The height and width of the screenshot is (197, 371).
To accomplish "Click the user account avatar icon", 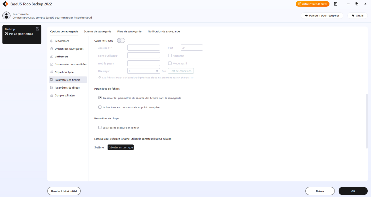I will [6, 16].
